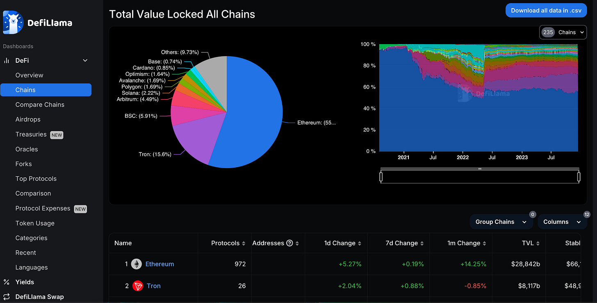Click the Name column header

[x=123, y=243]
